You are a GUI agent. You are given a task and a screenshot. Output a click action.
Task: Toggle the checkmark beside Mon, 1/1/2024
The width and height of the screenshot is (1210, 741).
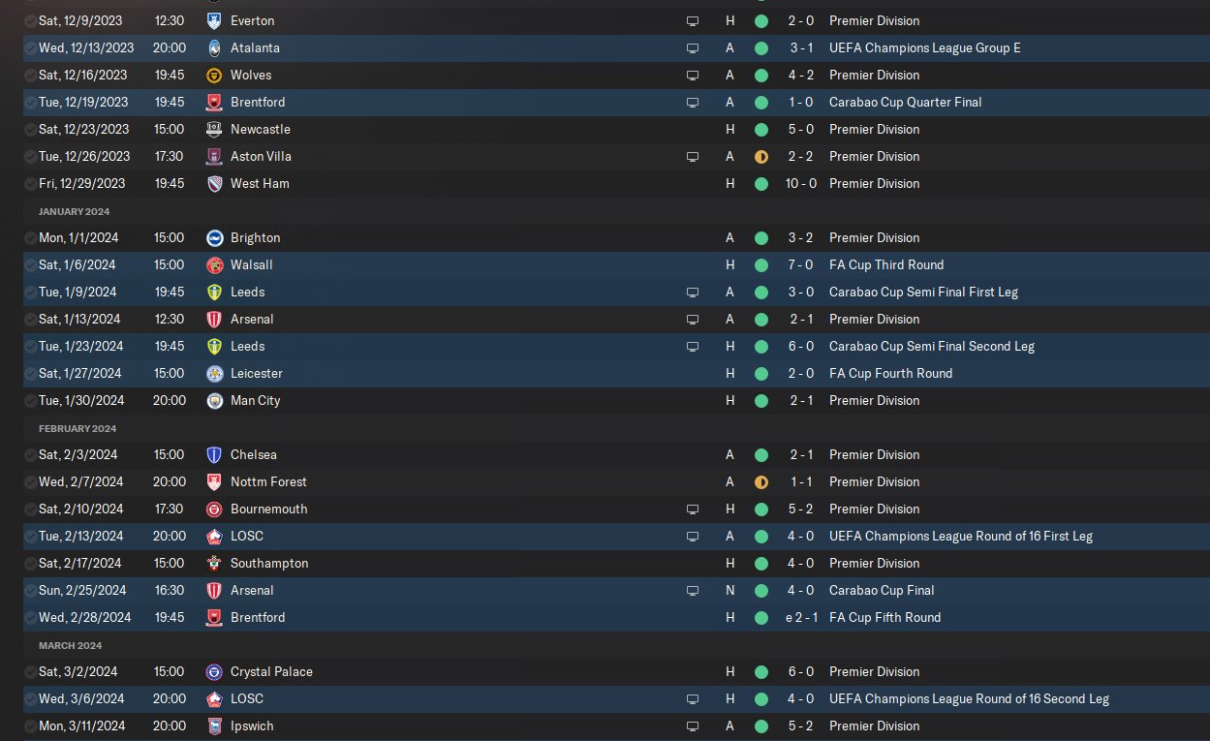pyautogui.click(x=31, y=237)
